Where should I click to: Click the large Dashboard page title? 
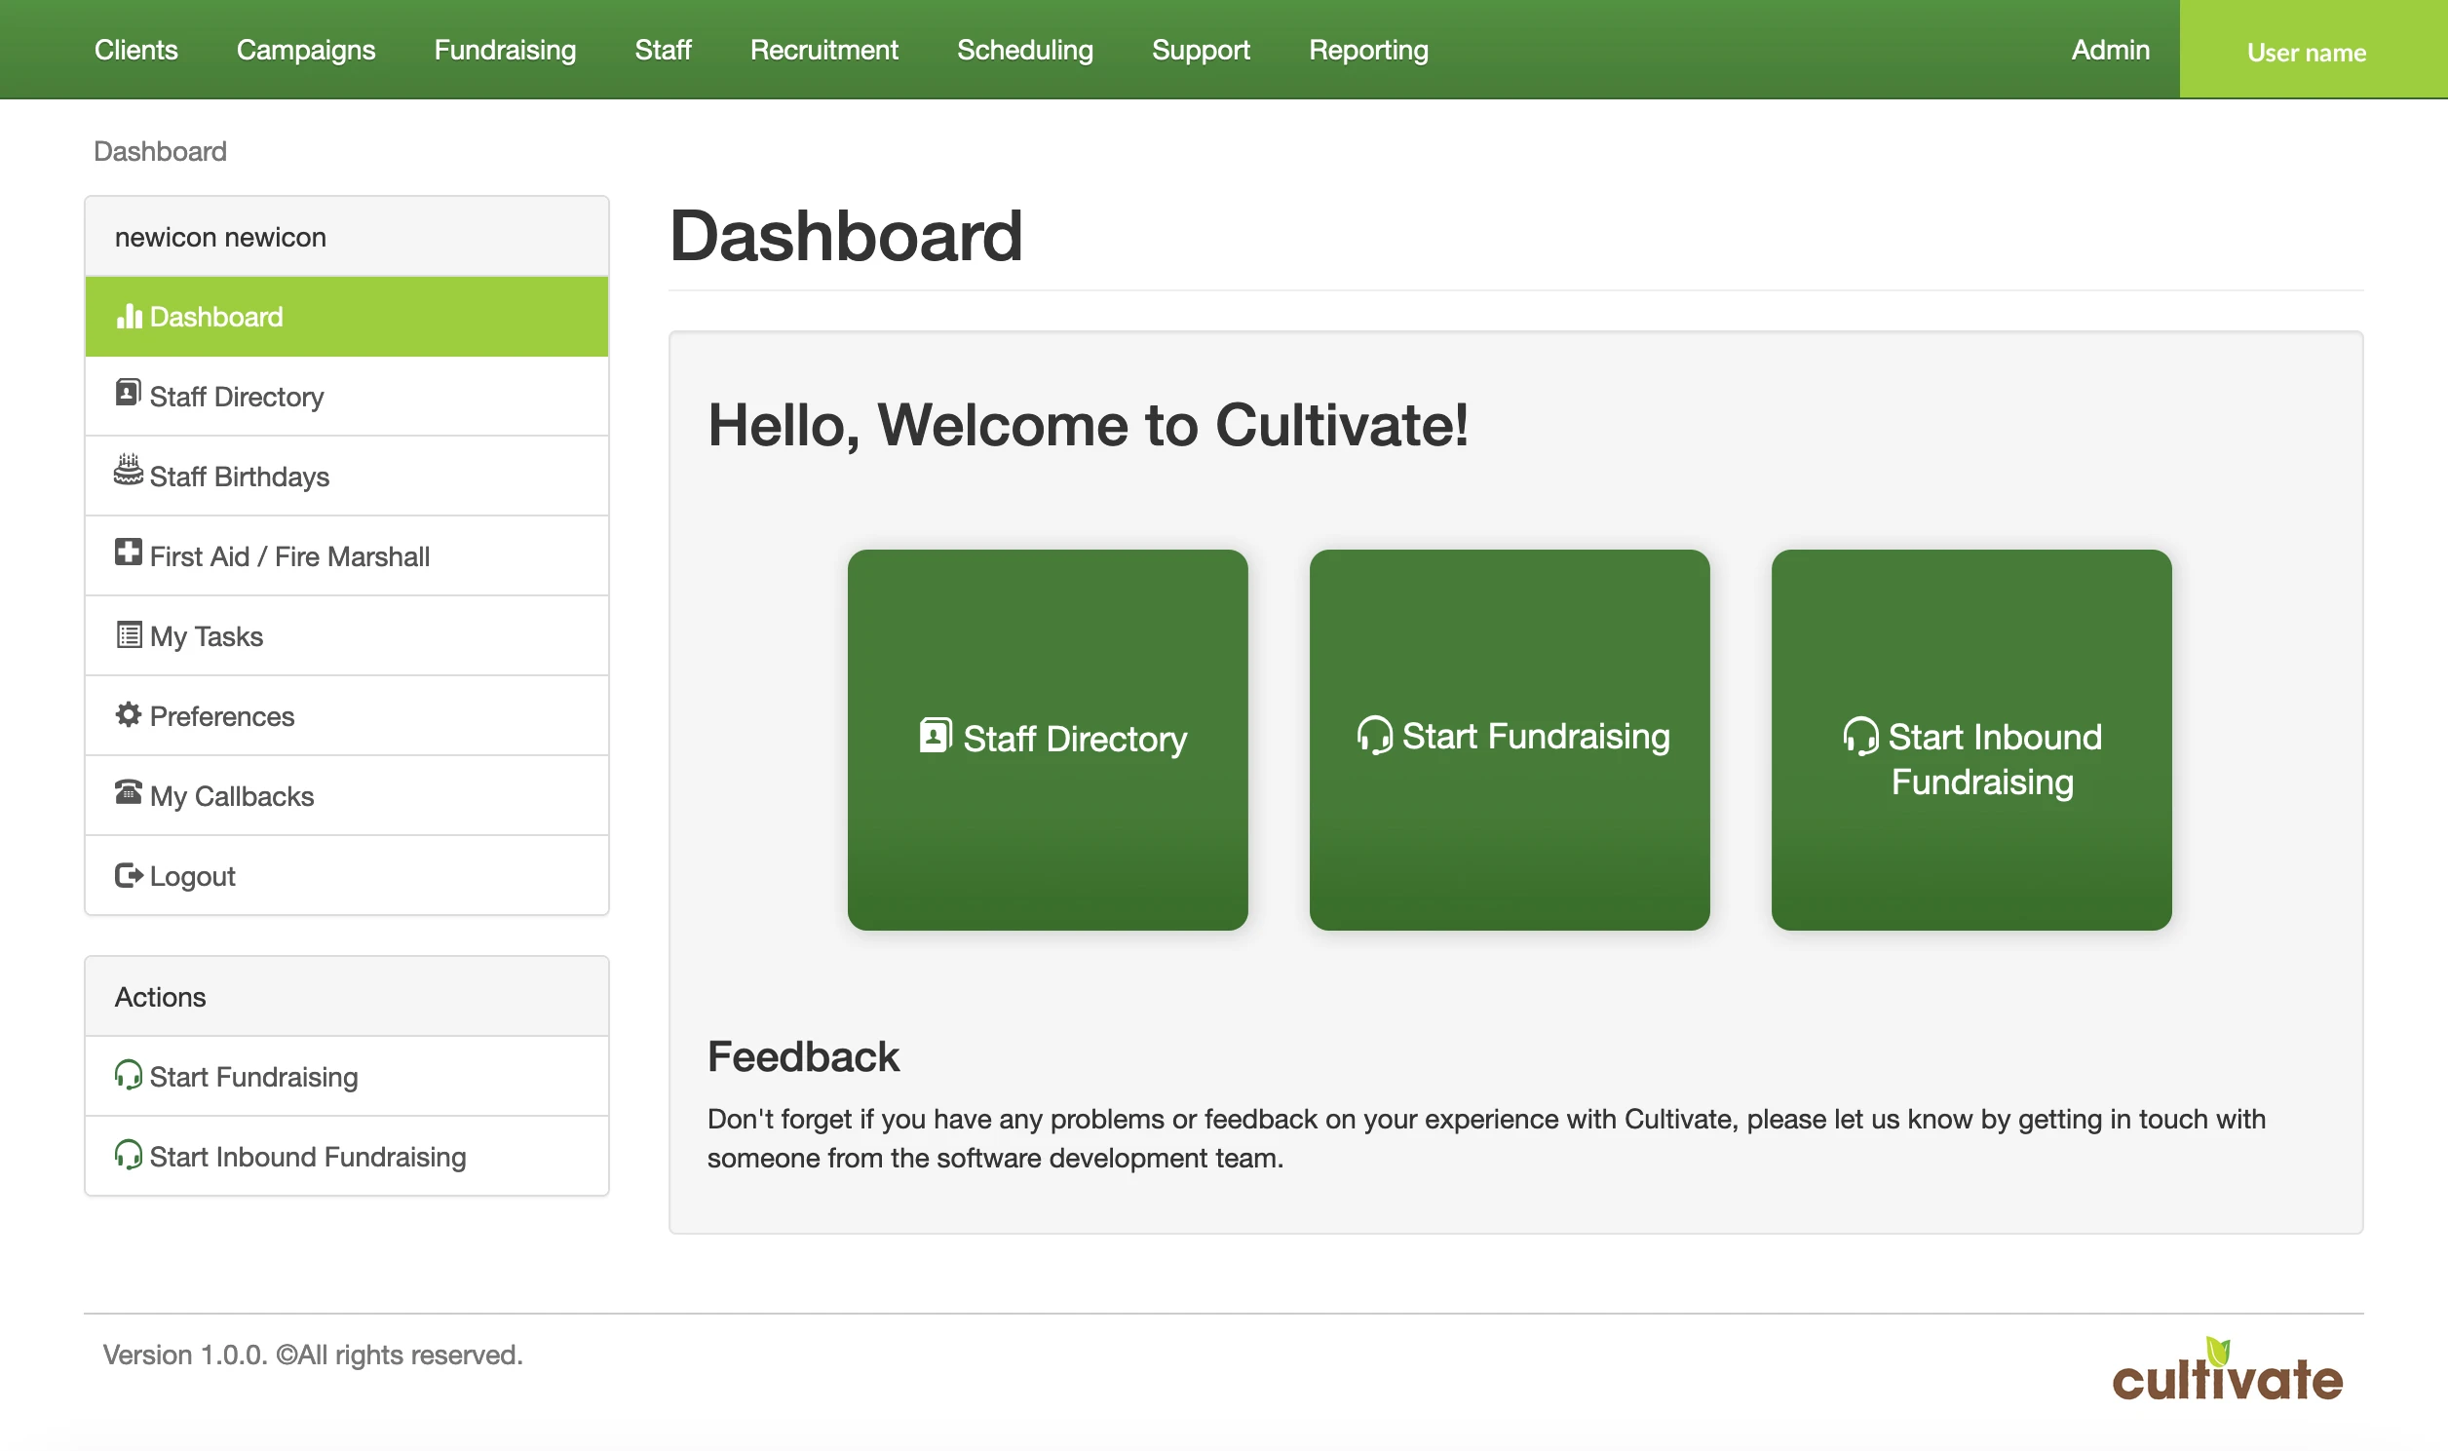tap(846, 236)
